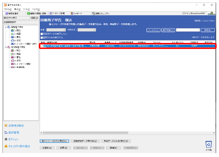Click 申告データ[xtx]の取込 button
The width and height of the screenshot is (219, 157).
coord(116,141)
